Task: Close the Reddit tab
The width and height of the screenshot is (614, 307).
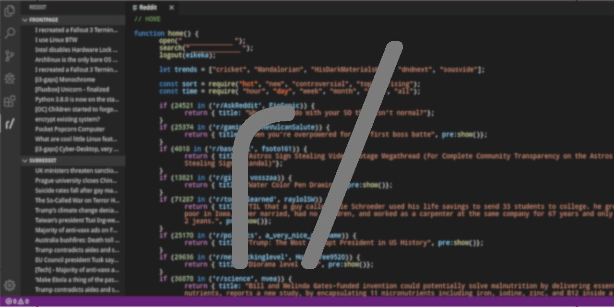Action: click(171, 7)
